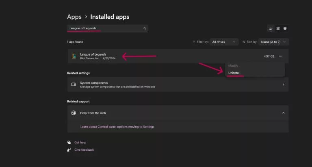Switch to list view layout icon

click(271, 28)
